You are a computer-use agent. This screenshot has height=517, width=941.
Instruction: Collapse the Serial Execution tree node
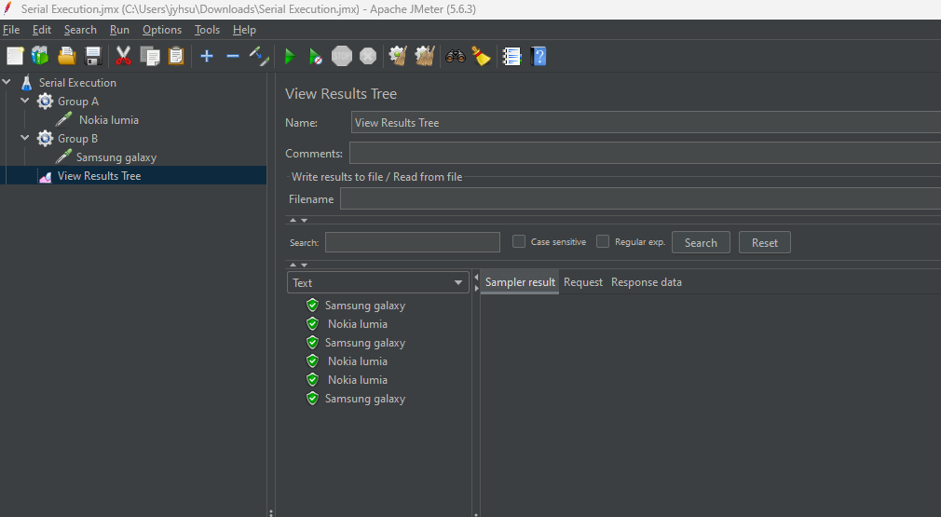click(x=7, y=82)
